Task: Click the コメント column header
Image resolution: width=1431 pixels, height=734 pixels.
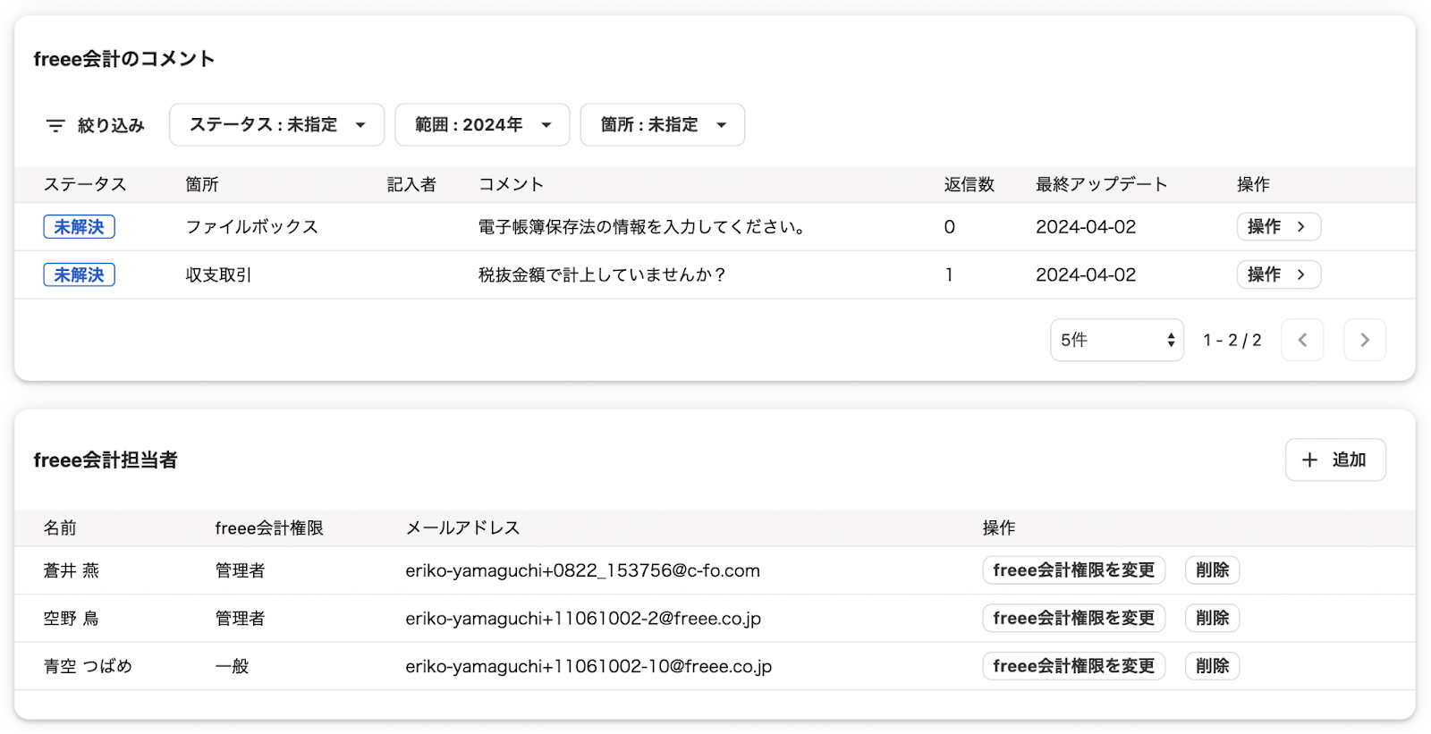Action: pyautogui.click(x=511, y=184)
